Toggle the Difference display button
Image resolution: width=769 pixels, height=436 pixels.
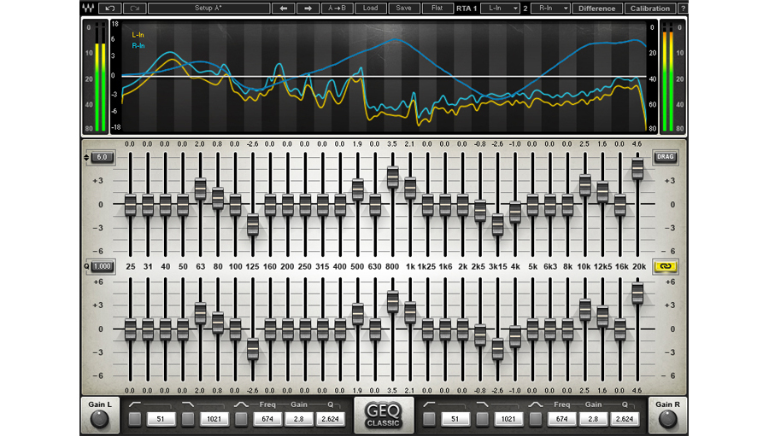[597, 9]
